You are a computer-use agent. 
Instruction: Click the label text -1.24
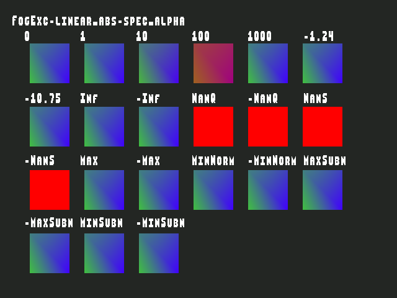(319, 36)
